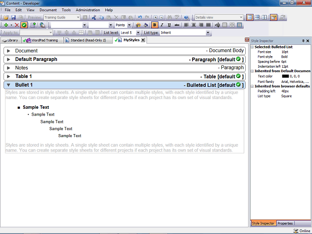Click the blue help question mark icon
312x234 pixels.
[x=186, y=18]
